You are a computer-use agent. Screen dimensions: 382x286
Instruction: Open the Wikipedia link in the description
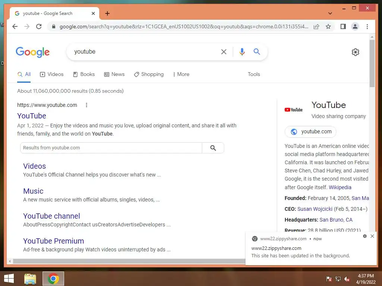point(340,187)
